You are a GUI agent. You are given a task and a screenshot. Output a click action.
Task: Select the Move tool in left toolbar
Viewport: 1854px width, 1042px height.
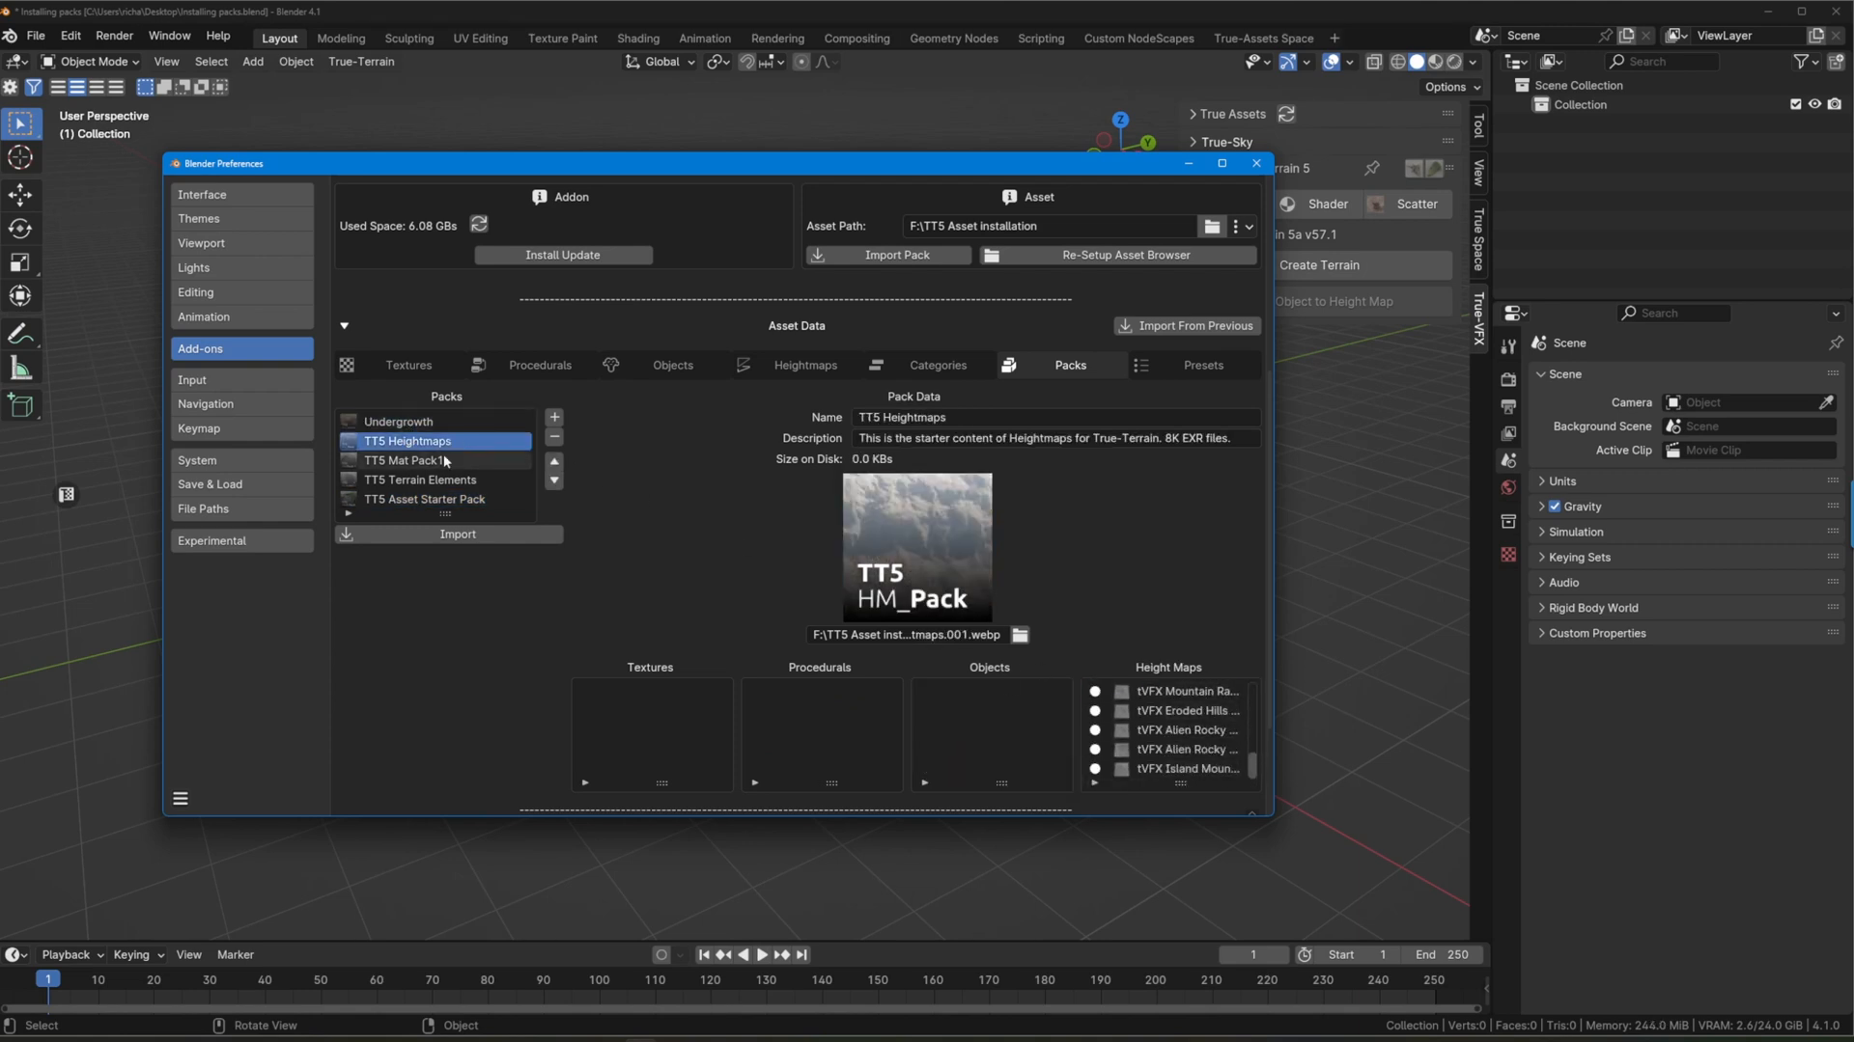click(20, 195)
